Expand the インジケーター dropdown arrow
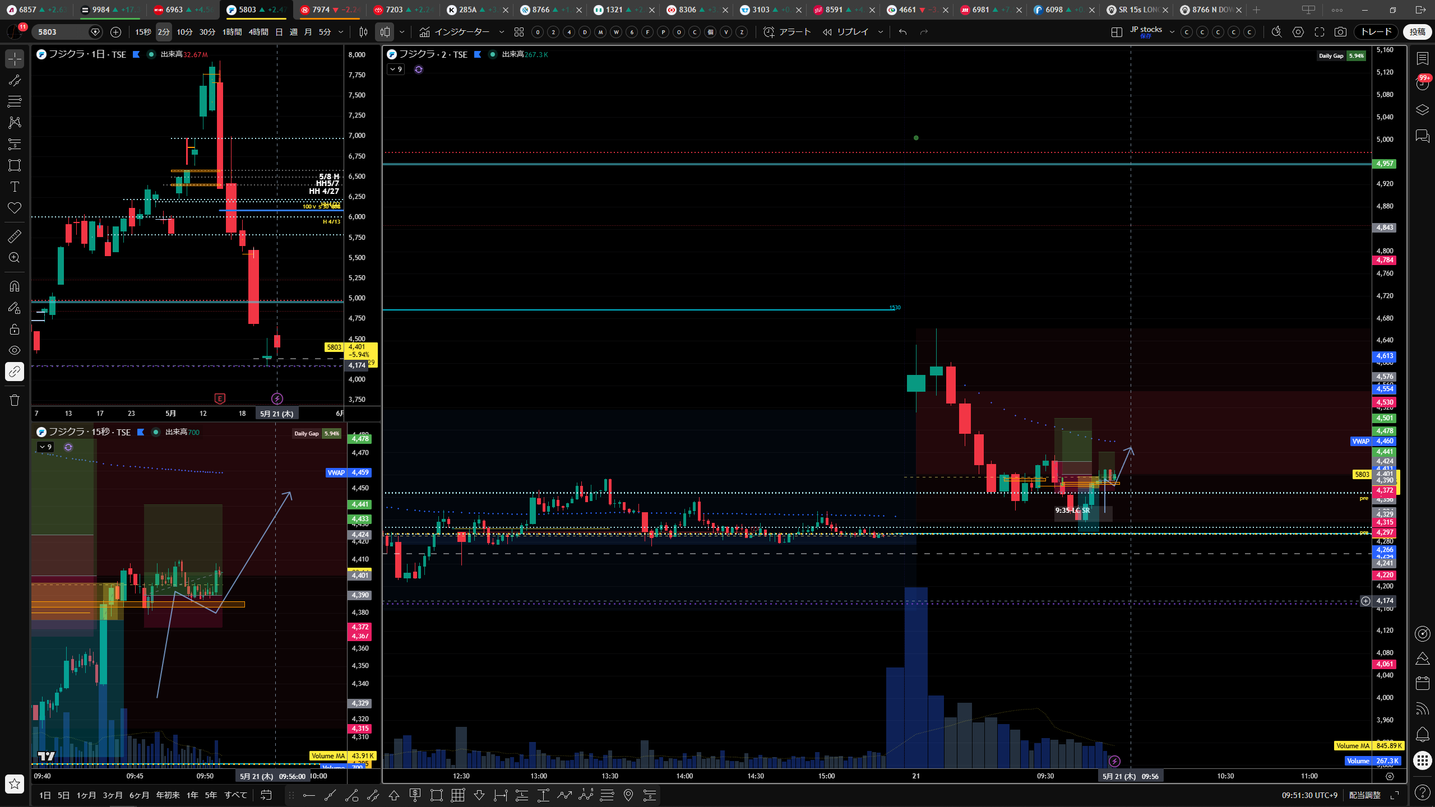This screenshot has height=807, width=1435. click(501, 32)
